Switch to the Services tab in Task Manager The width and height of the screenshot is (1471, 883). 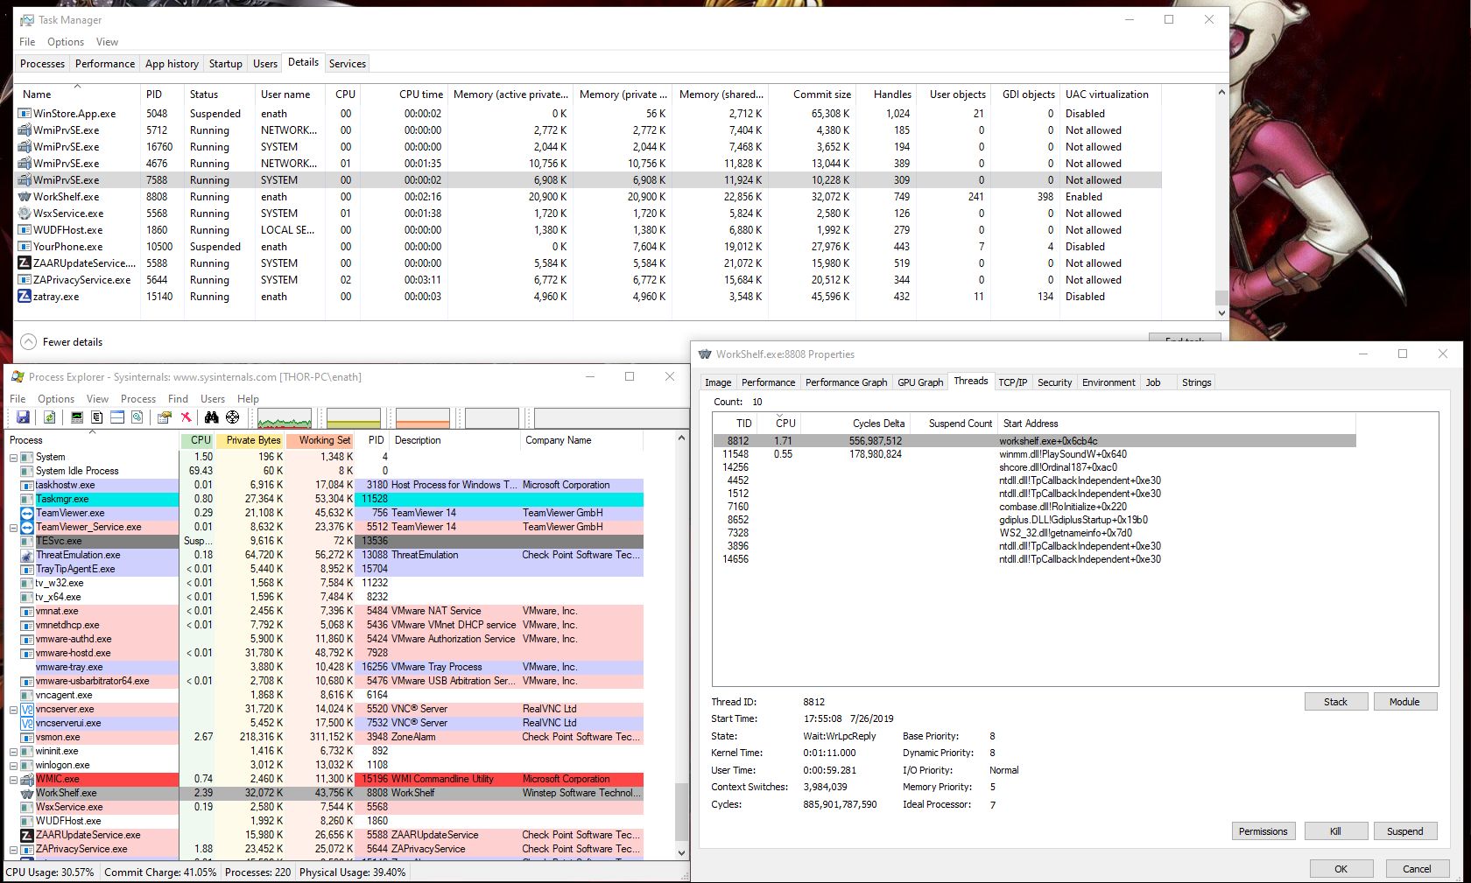[x=347, y=64]
